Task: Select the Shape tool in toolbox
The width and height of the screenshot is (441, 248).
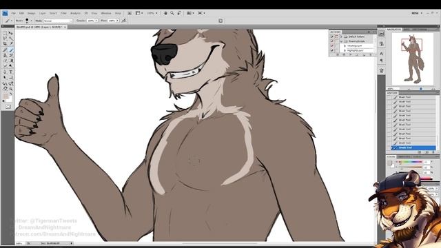Action: [x=11, y=77]
